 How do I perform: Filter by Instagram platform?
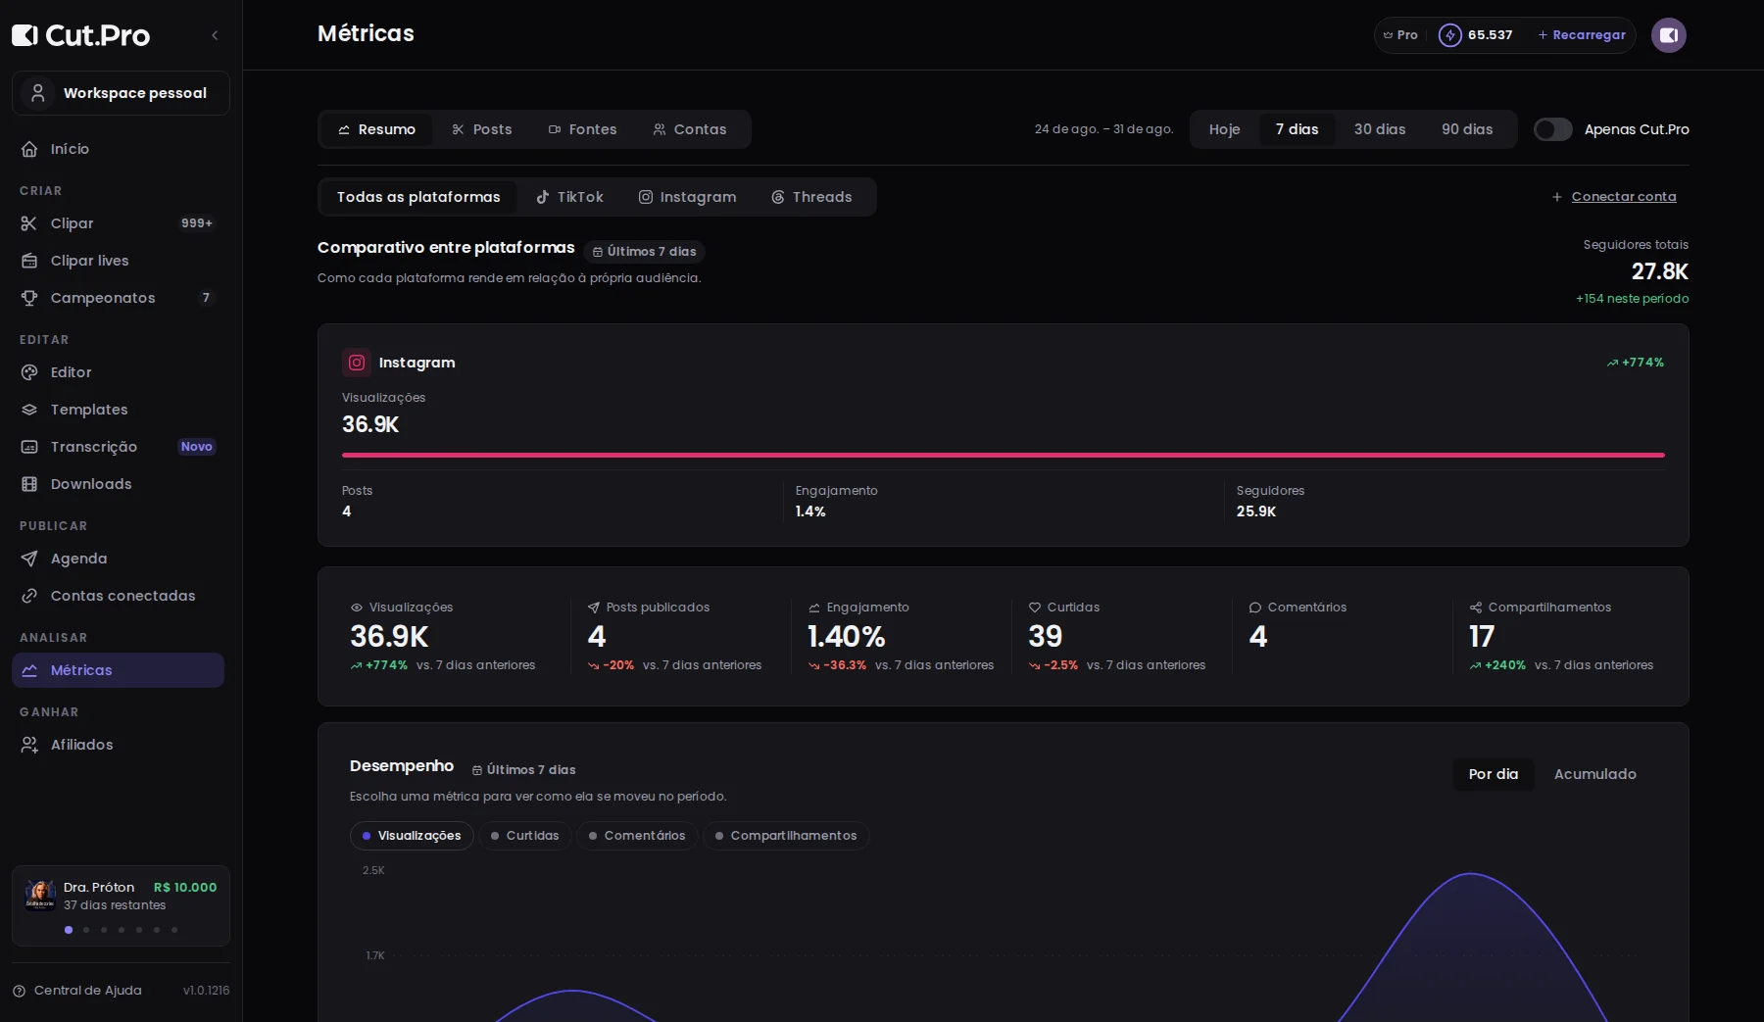(687, 197)
